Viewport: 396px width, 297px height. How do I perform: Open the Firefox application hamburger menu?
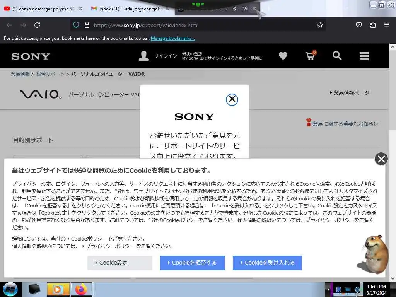pyautogui.click(x=387, y=25)
